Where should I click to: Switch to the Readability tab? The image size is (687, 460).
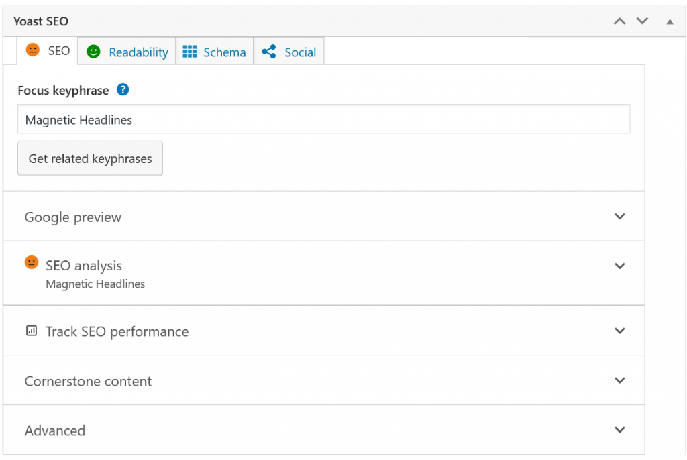(138, 52)
